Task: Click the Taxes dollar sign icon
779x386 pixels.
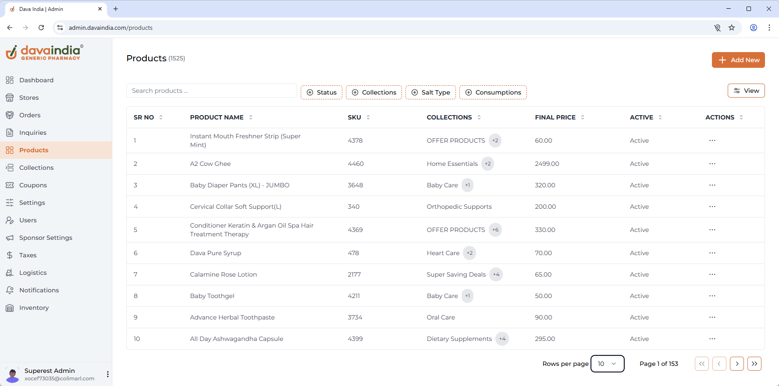Action: (x=10, y=255)
